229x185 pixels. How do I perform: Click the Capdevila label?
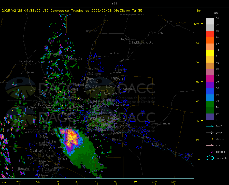(x=75, y=59)
